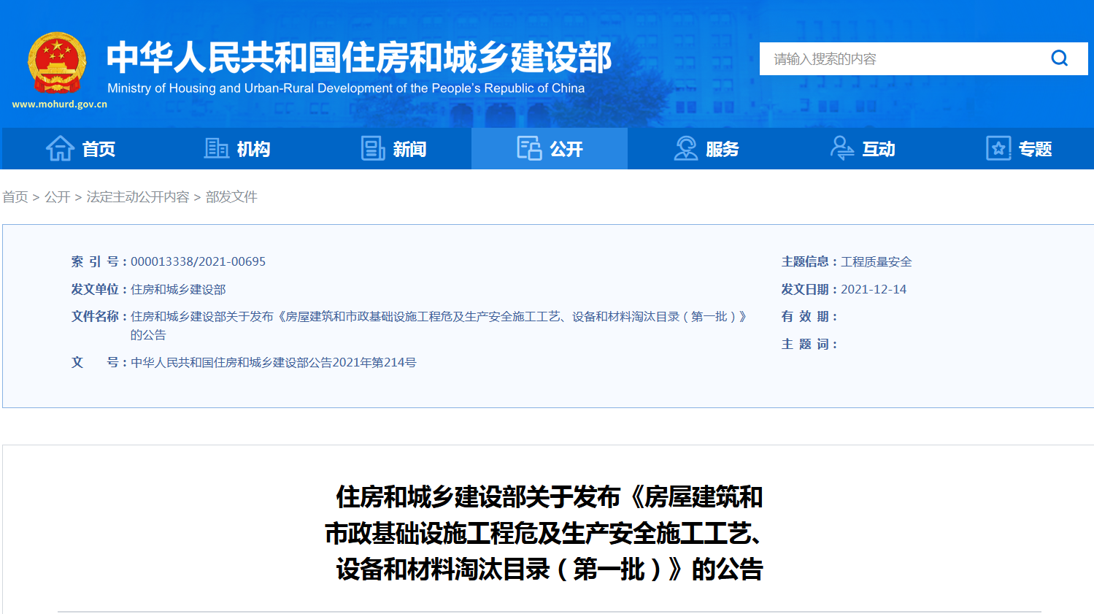
Task: Click the search magnifier icon
Action: (x=1059, y=58)
